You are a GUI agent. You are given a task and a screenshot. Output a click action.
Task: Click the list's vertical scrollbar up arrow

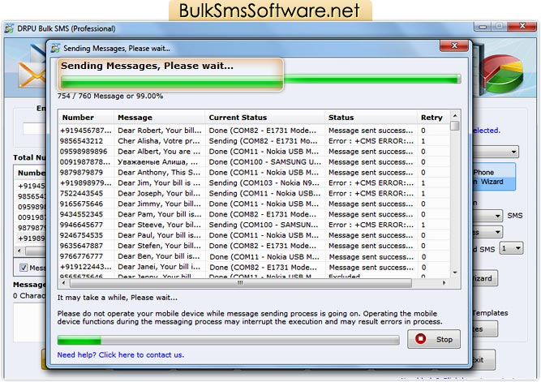pyautogui.click(x=455, y=116)
